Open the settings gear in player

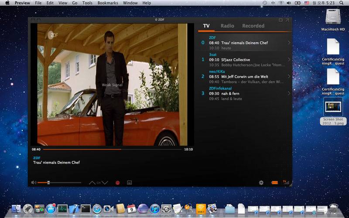tap(261, 183)
